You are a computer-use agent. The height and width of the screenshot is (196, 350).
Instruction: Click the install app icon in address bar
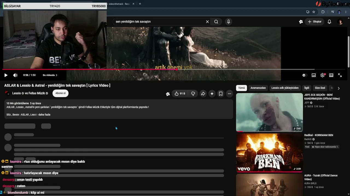308,12
